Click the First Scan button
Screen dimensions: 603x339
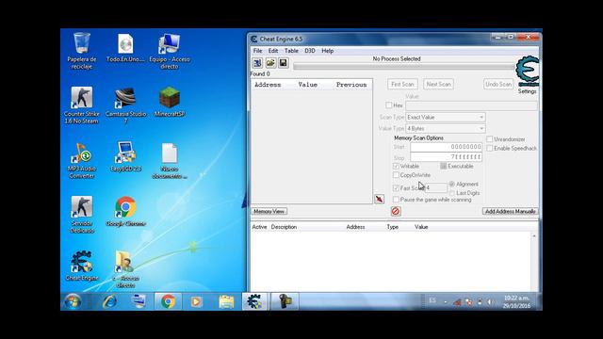pyautogui.click(x=402, y=84)
